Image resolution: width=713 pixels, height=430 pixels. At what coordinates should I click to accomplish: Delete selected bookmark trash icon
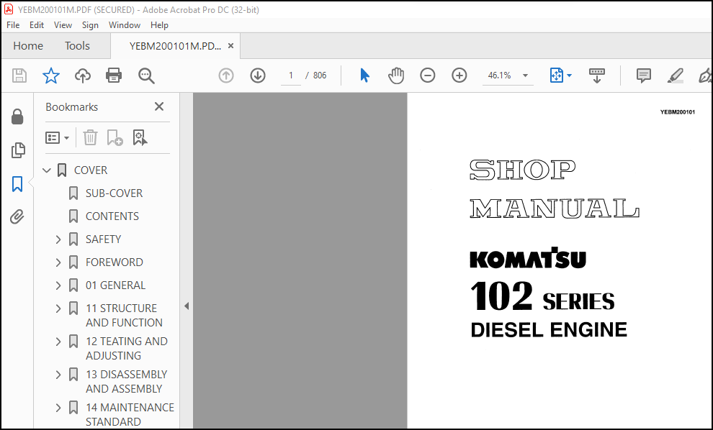coord(90,137)
